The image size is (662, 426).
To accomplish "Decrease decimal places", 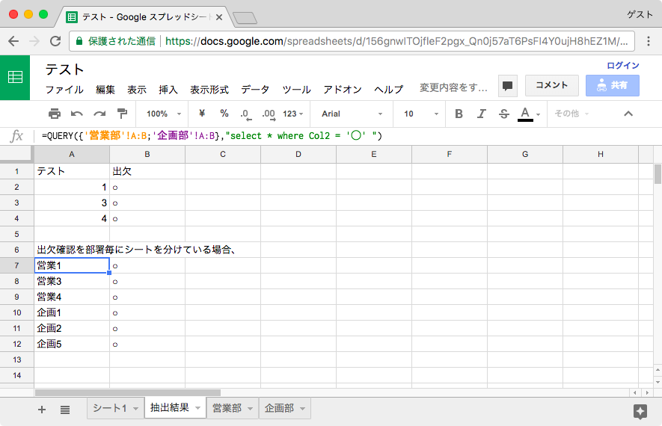I will [x=245, y=114].
